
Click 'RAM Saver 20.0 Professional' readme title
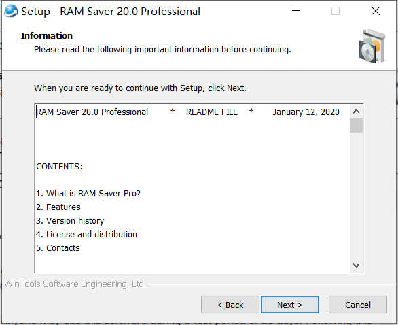point(92,112)
